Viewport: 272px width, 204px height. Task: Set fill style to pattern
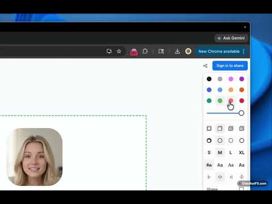pos(241,129)
